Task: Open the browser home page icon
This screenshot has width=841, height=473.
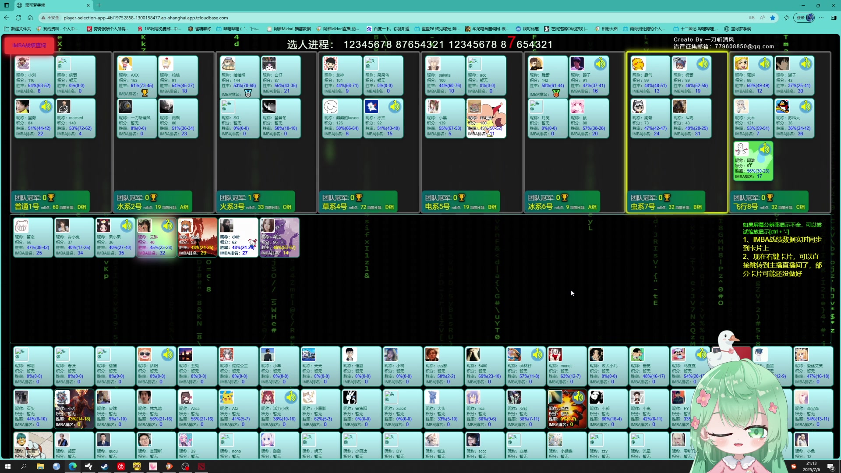Action: point(30,18)
